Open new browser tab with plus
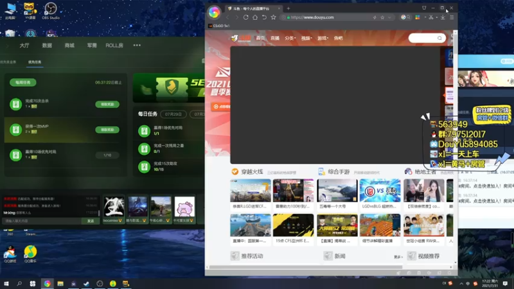 [x=288, y=8]
